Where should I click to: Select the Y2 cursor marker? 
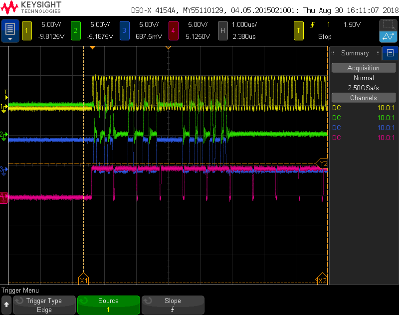click(x=322, y=163)
